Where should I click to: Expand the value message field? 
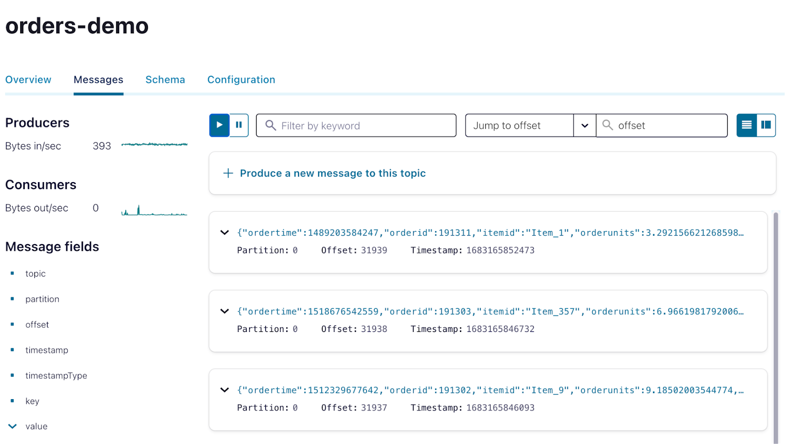[13, 426]
